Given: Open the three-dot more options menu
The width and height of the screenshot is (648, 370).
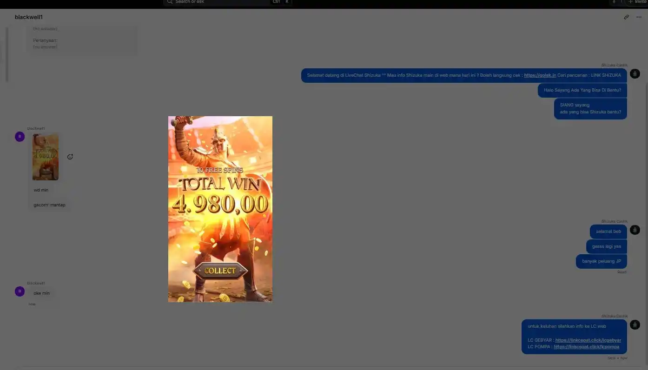Looking at the screenshot, I should tap(639, 17).
